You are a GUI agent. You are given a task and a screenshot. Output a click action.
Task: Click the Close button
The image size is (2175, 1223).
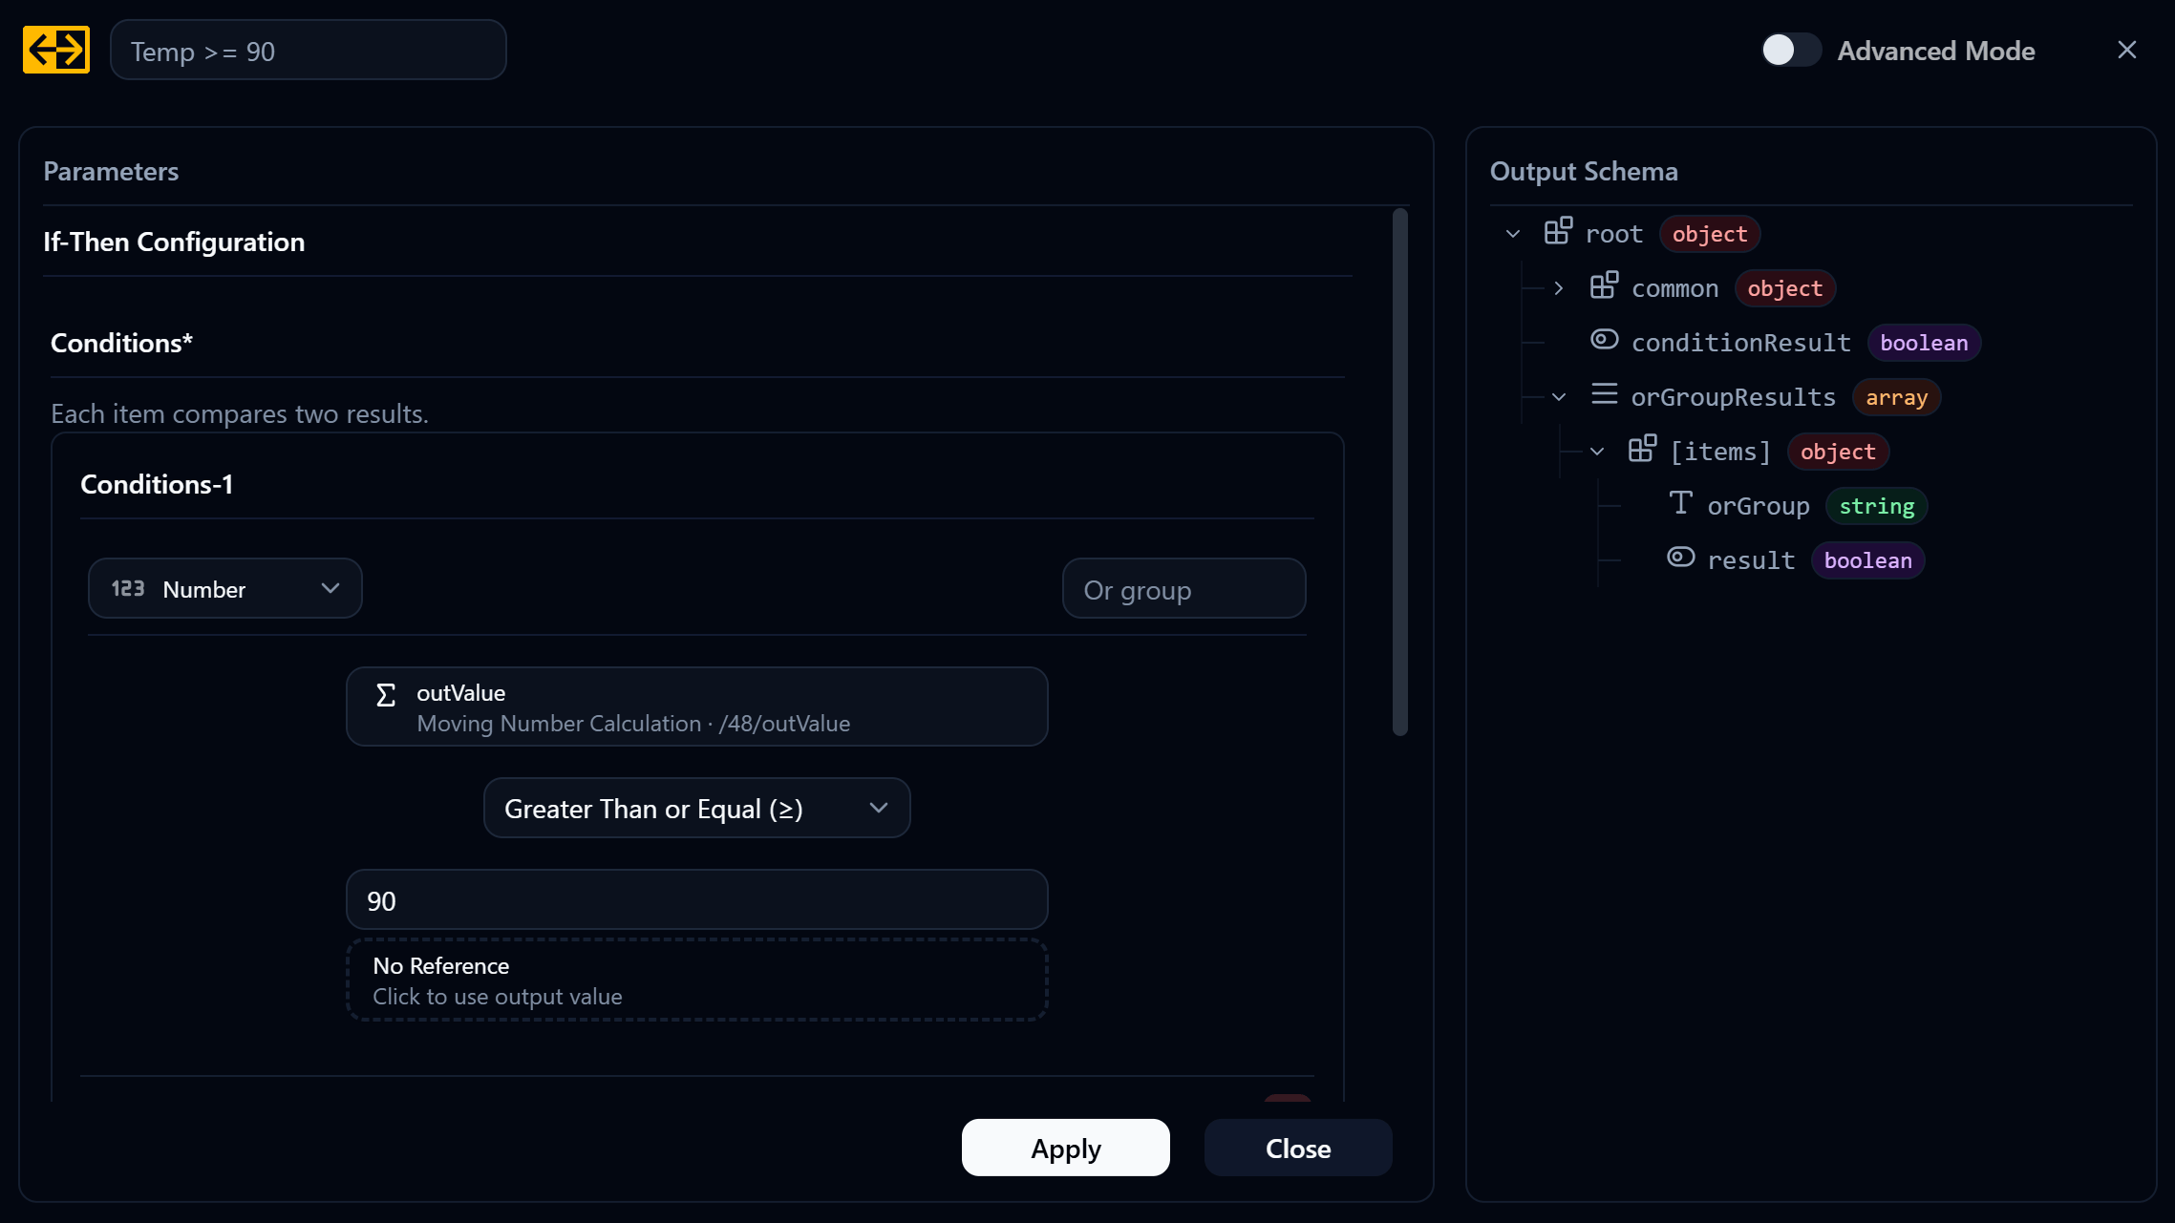1298,1149
